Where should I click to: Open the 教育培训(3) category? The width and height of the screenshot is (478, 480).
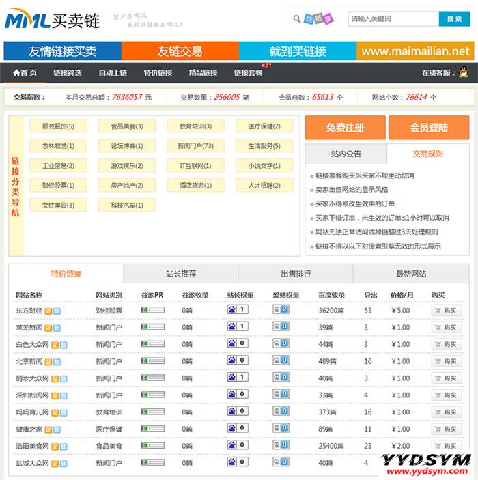tap(195, 126)
